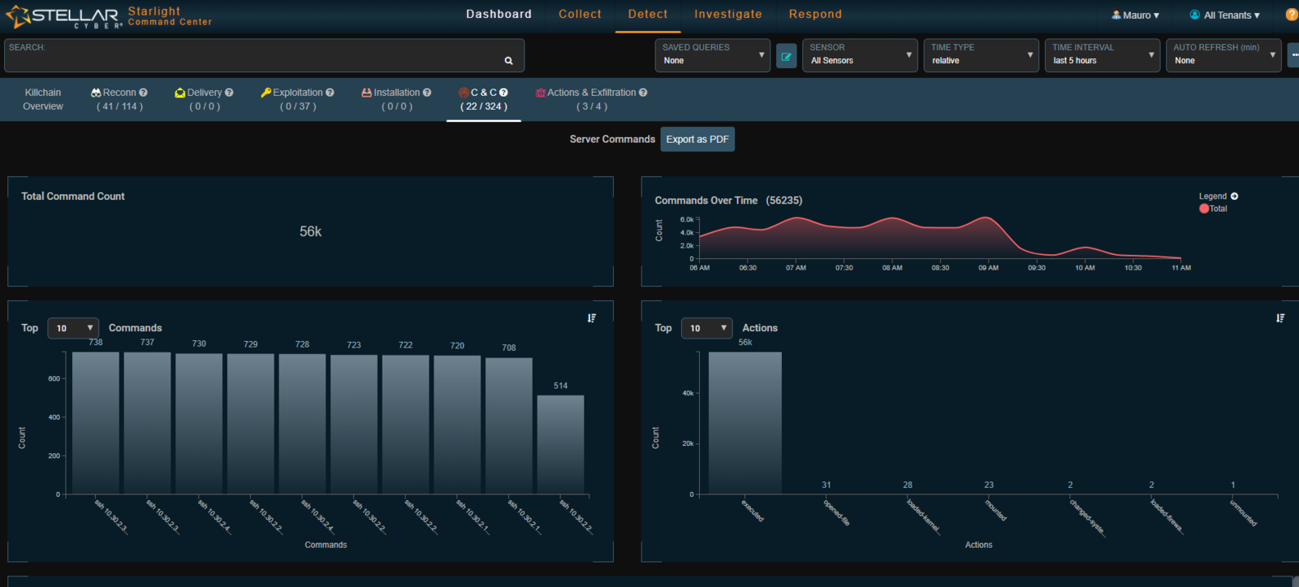The height and width of the screenshot is (587, 1299).
Task: Expand the chart Legend plus icon
Action: pyautogui.click(x=1234, y=196)
